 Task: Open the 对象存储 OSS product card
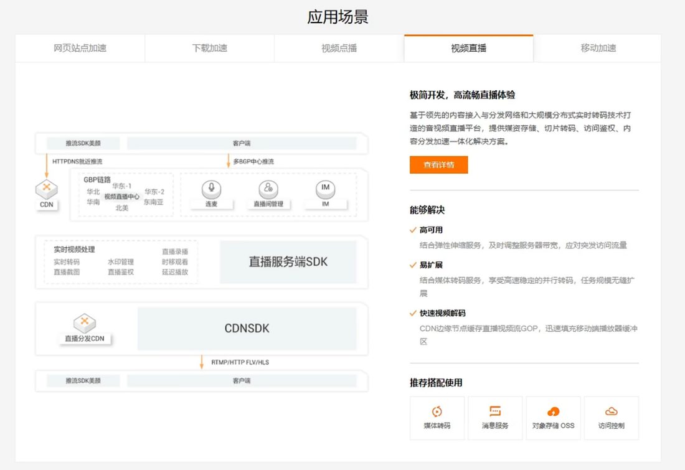553,418
